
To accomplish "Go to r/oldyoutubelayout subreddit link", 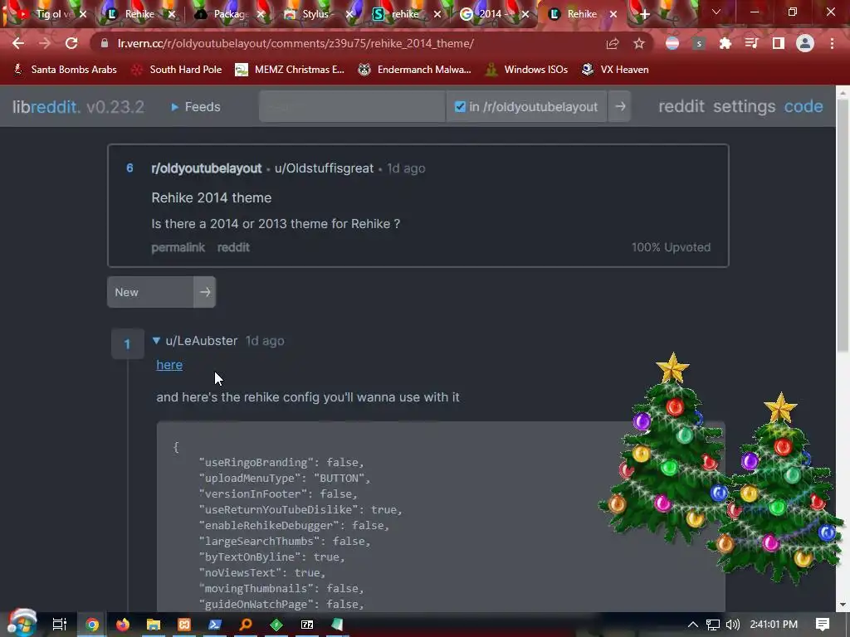I will tap(207, 168).
